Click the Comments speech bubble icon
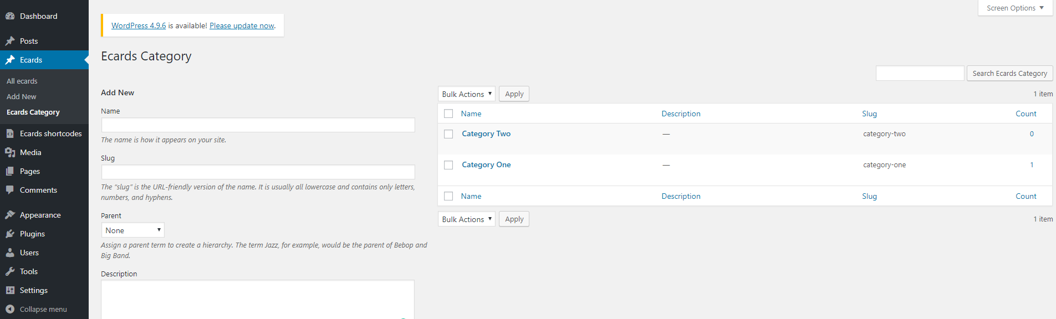Image resolution: width=1056 pixels, height=319 pixels. coord(10,190)
